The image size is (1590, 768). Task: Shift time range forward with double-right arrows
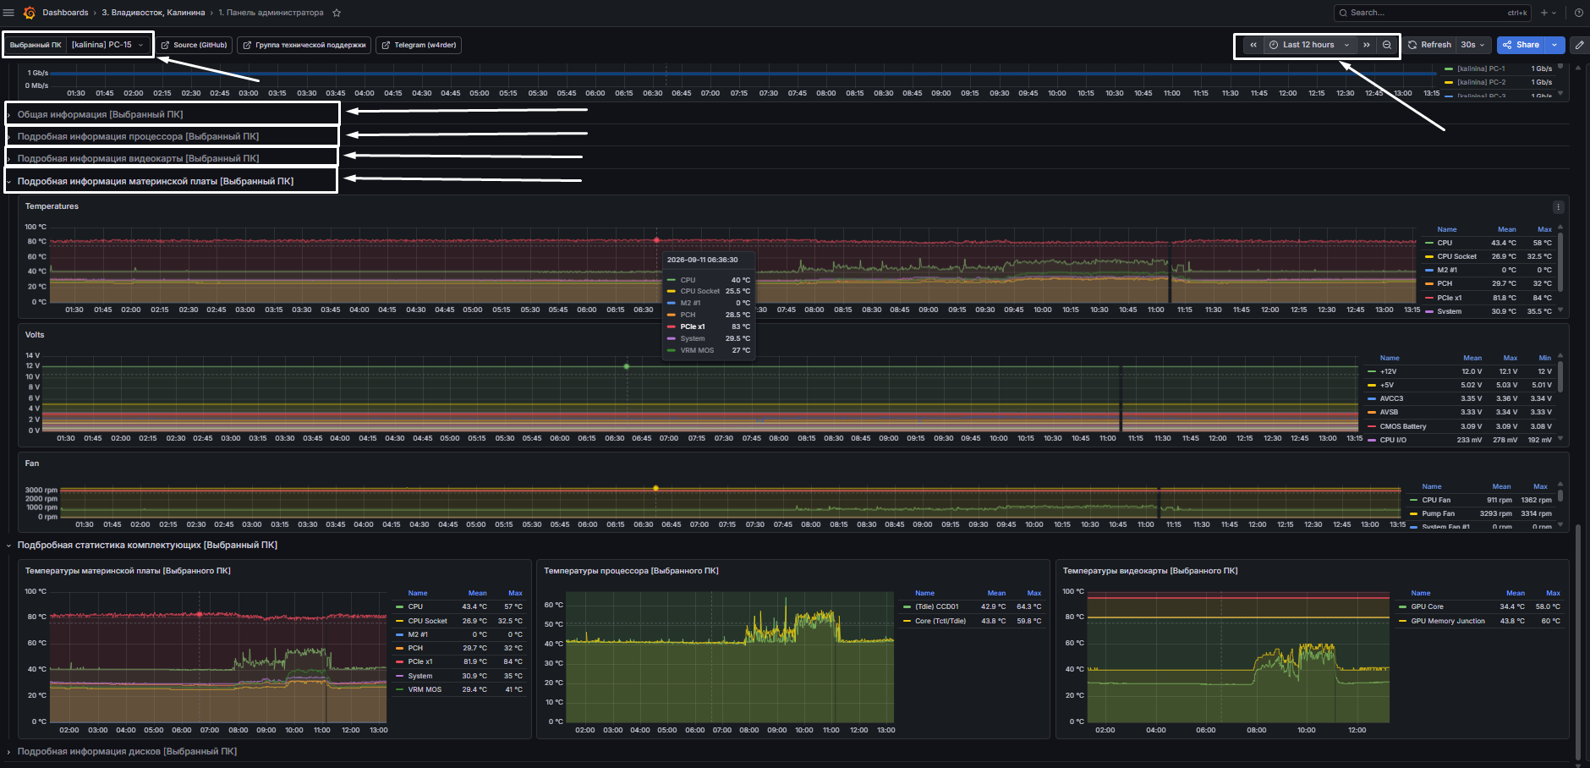click(1367, 45)
